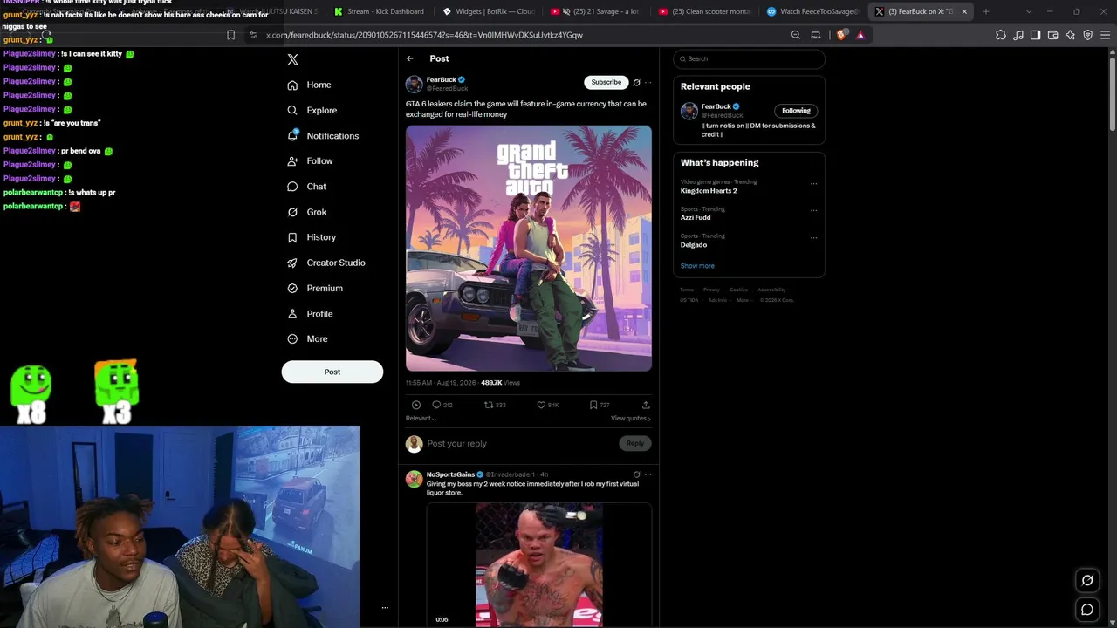Click the Profile person icon

(292, 314)
